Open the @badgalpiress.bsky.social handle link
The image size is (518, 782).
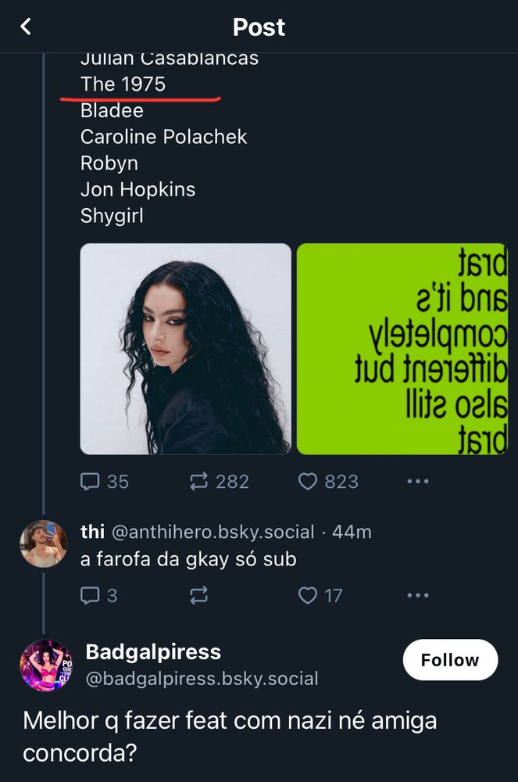(x=202, y=679)
